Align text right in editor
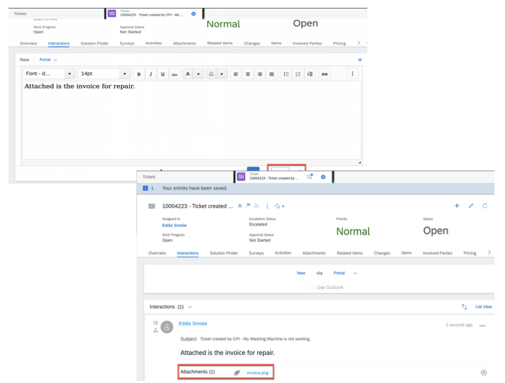Viewport: 505px width, 383px height. (260, 74)
